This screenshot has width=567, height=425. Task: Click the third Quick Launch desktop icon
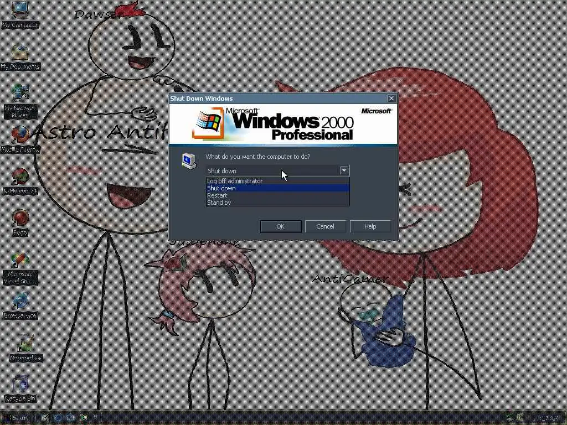(x=70, y=418)
